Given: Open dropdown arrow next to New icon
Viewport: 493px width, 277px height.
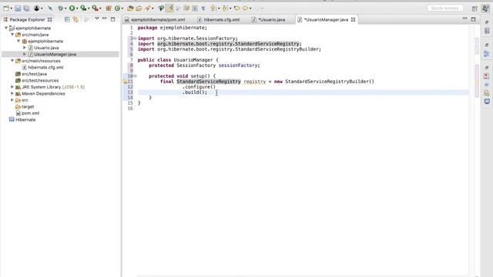Looking at the screenshot, I should click(x=11, y=8).
